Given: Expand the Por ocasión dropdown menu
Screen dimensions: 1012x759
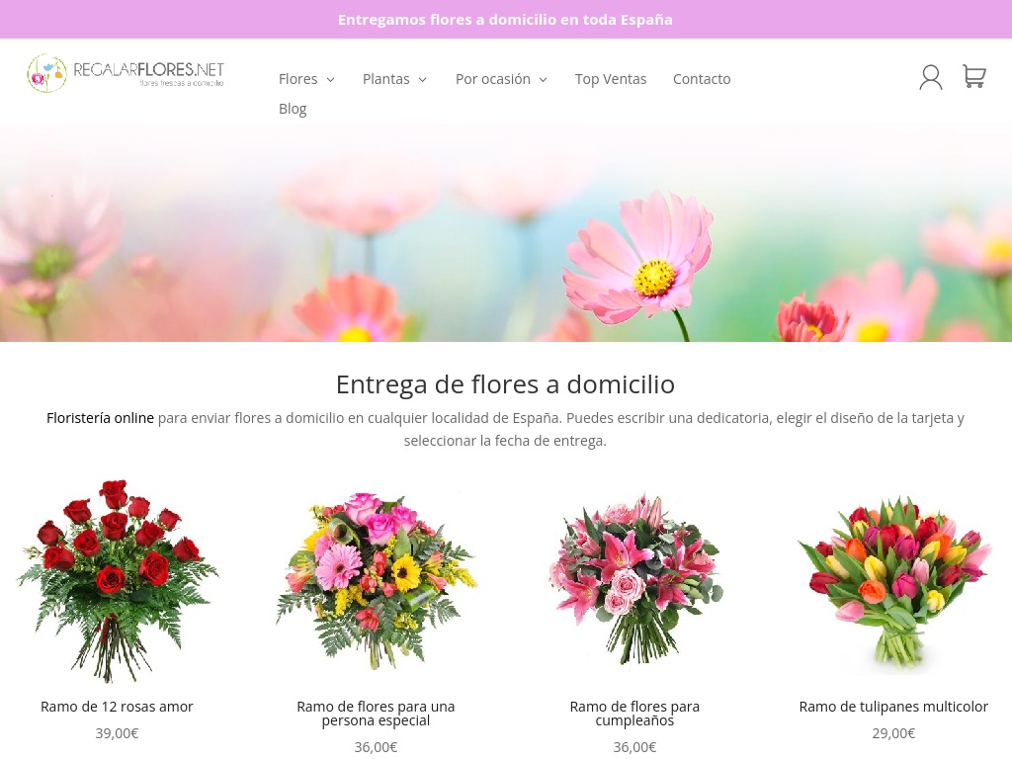Looking at the screenshot, I should coord(501,79).
